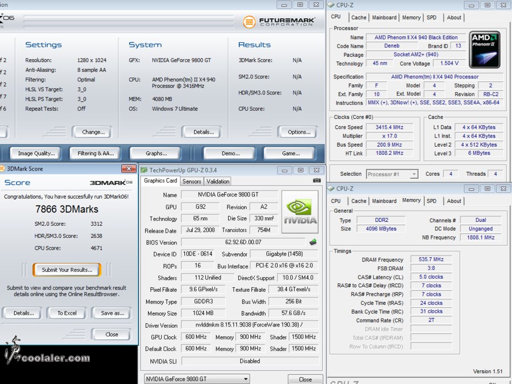Click the SM2.0 Score value 3312
The height and width of the screenshot is (384, 512).
click(x=96, y=224)
